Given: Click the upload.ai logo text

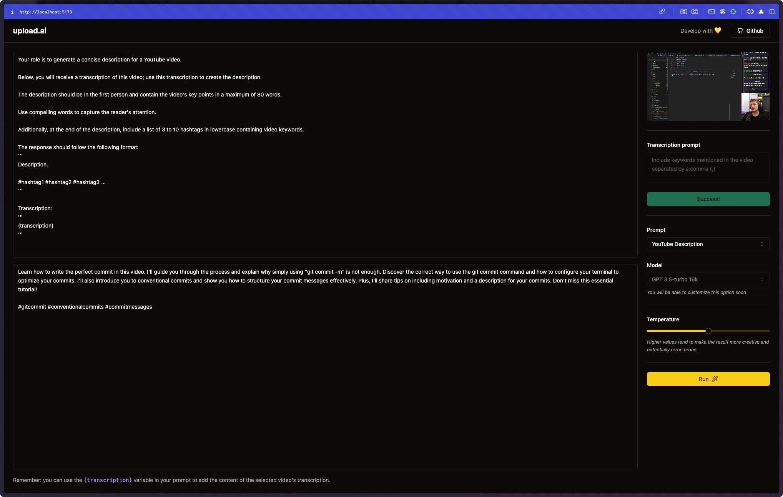Looking at the screenshot, I should (x=30, y=31).
